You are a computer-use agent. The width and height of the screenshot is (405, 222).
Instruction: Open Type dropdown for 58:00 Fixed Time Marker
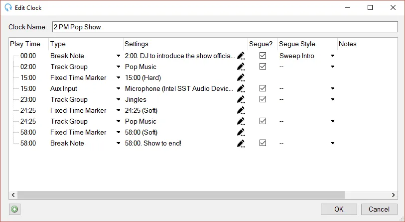click(118, 133)
